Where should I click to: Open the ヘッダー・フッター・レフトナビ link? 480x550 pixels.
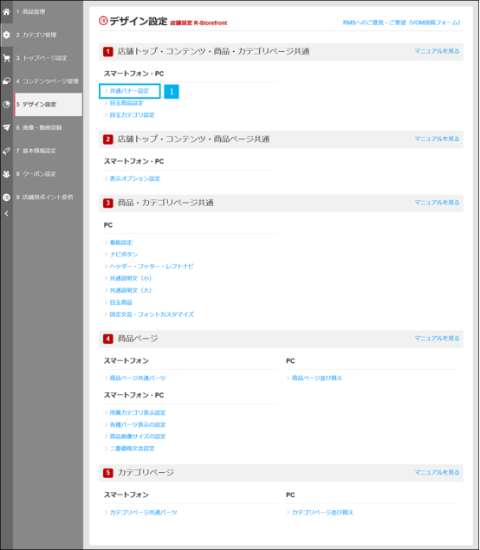click(x=152, y=266)
